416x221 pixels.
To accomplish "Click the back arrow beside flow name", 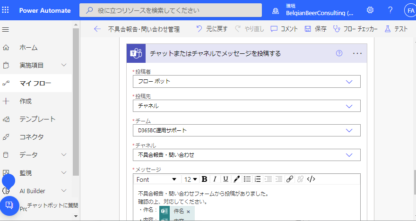I will coord(97,29).
